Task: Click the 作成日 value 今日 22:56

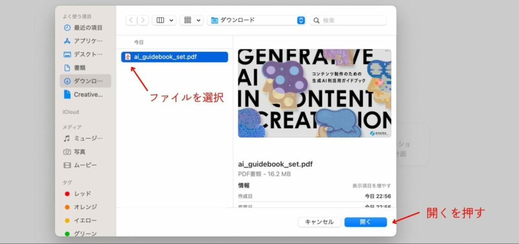Action: (x=378, y=196)
